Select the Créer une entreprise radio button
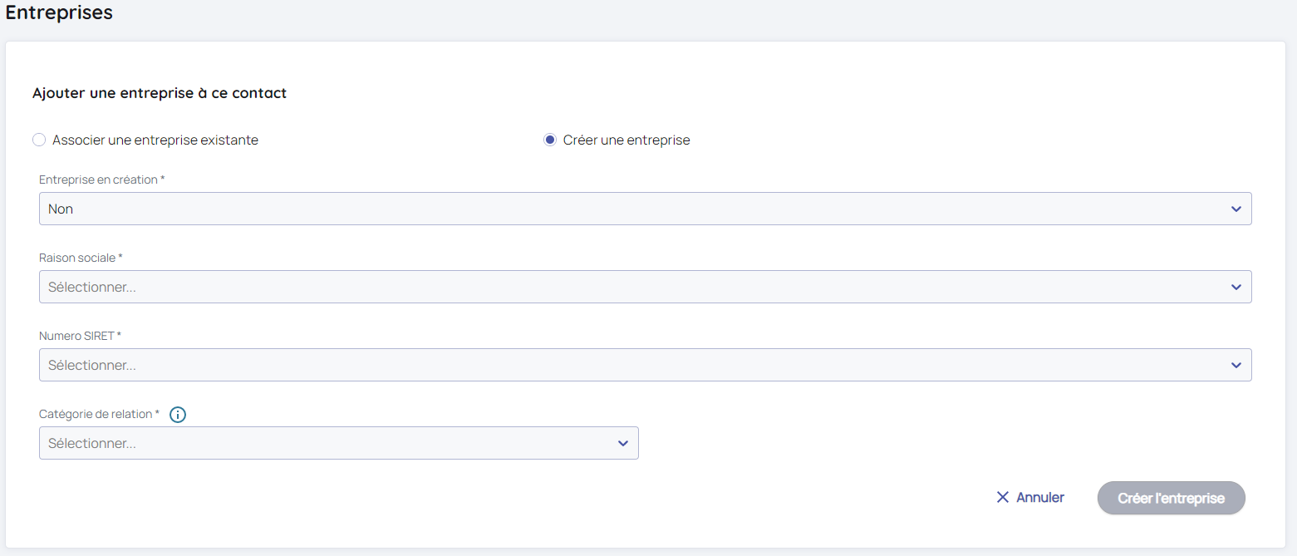The image size is (1297, 556). coord(549,140)
